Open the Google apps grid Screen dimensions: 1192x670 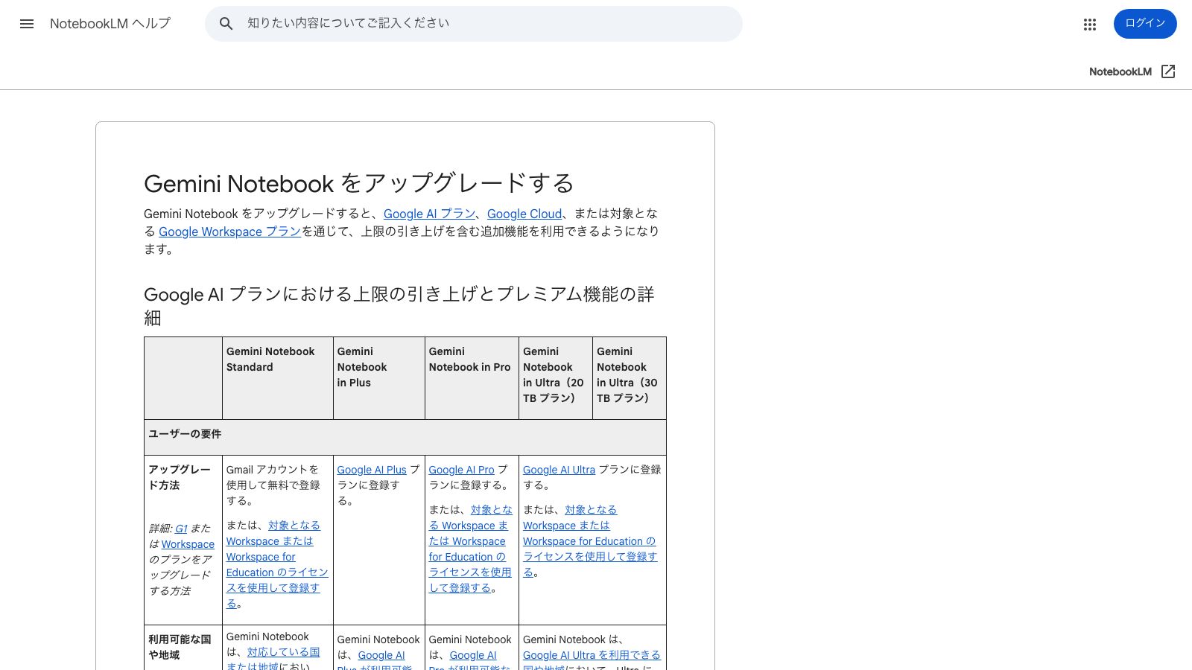[1090, 24]
